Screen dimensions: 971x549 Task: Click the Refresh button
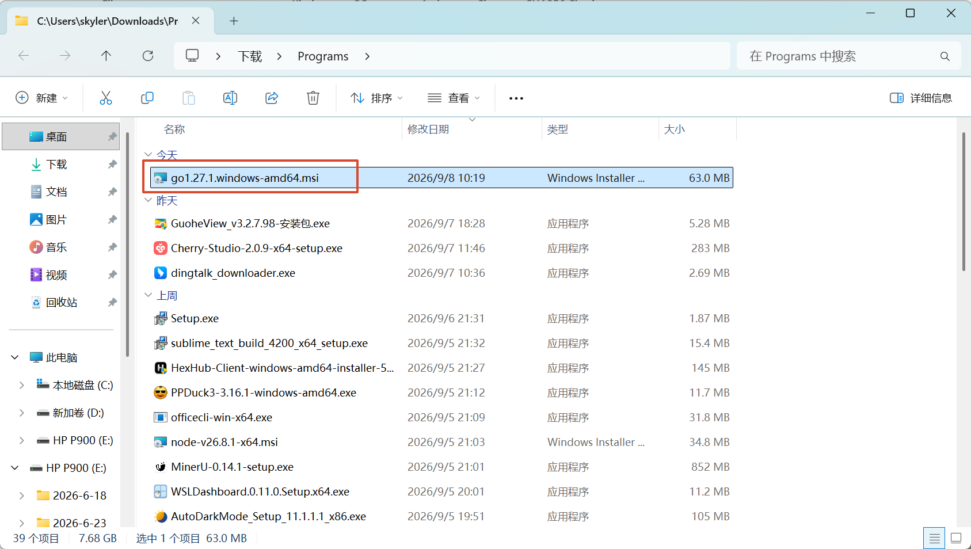148,56
